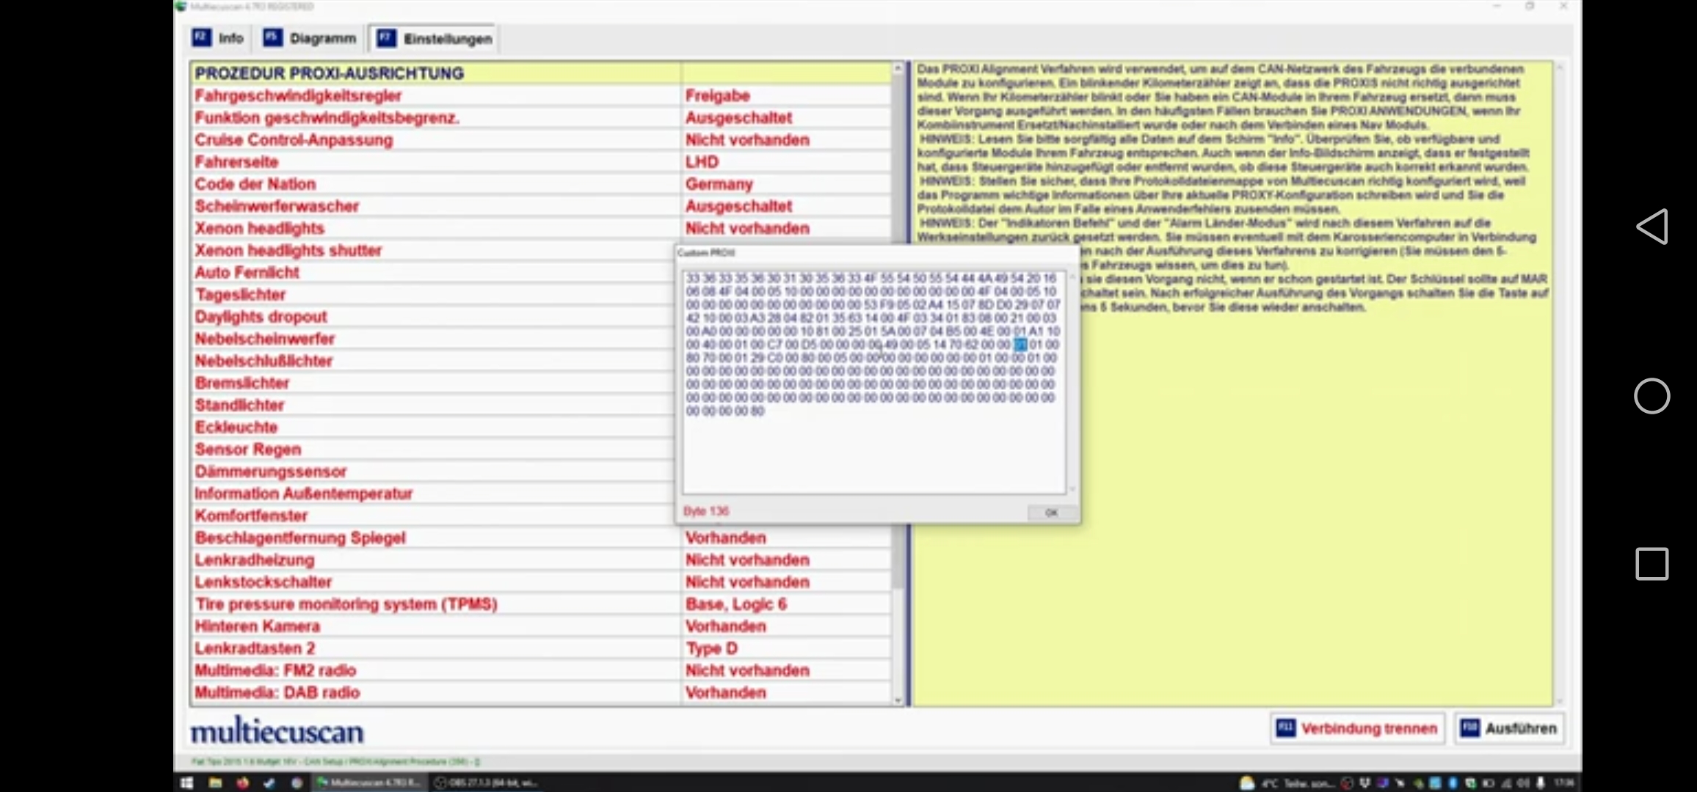Screen dimensions: 1697x792
Task: Open the Info tab
Action: [x=218, y=38]
